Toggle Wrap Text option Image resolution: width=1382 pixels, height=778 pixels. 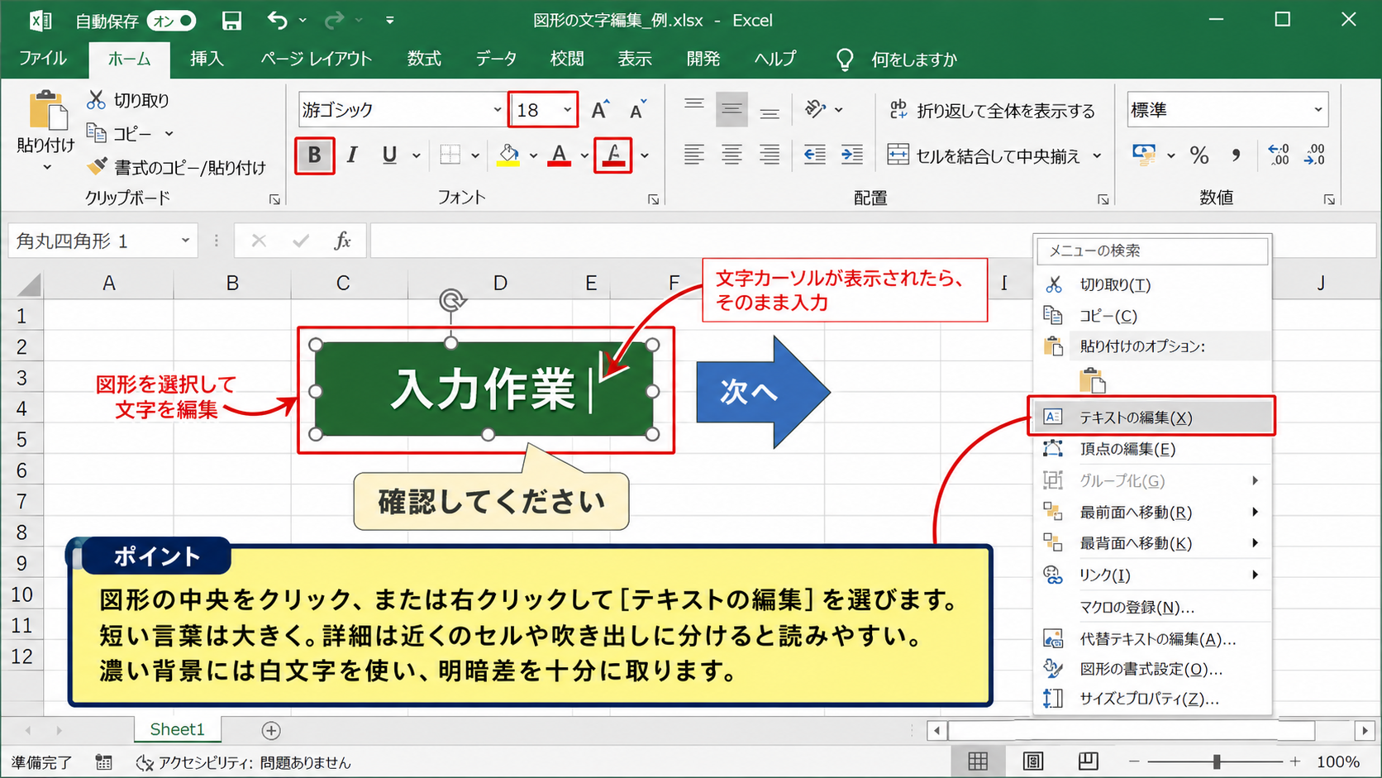click(992, 110)
